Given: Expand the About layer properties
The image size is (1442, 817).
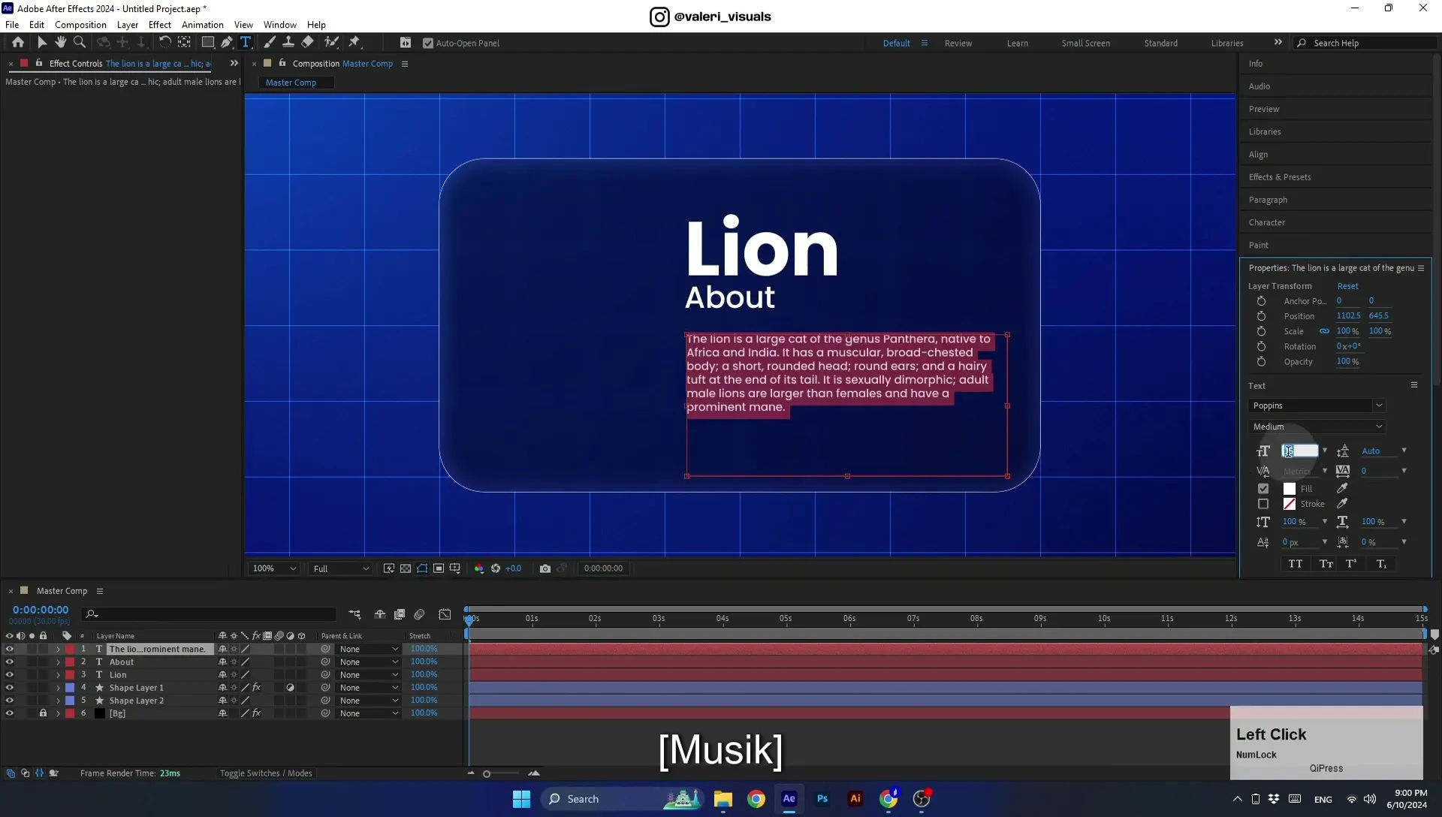Looking at the screenshot, I should 58,662.
